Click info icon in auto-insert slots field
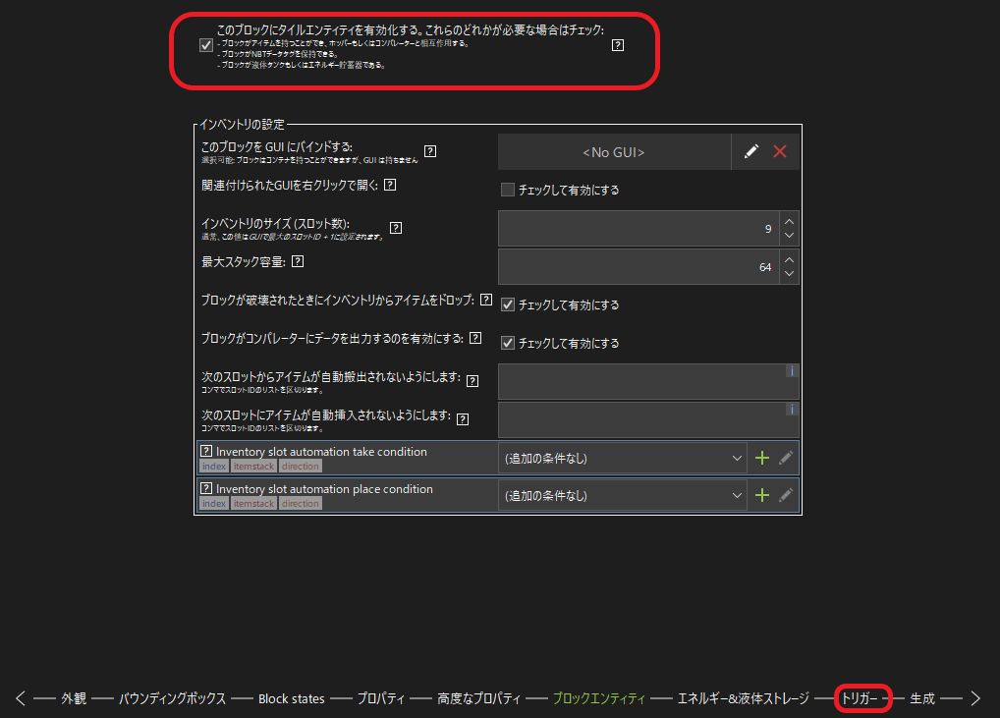The image size is (1000, 718). tap(792, 410)
